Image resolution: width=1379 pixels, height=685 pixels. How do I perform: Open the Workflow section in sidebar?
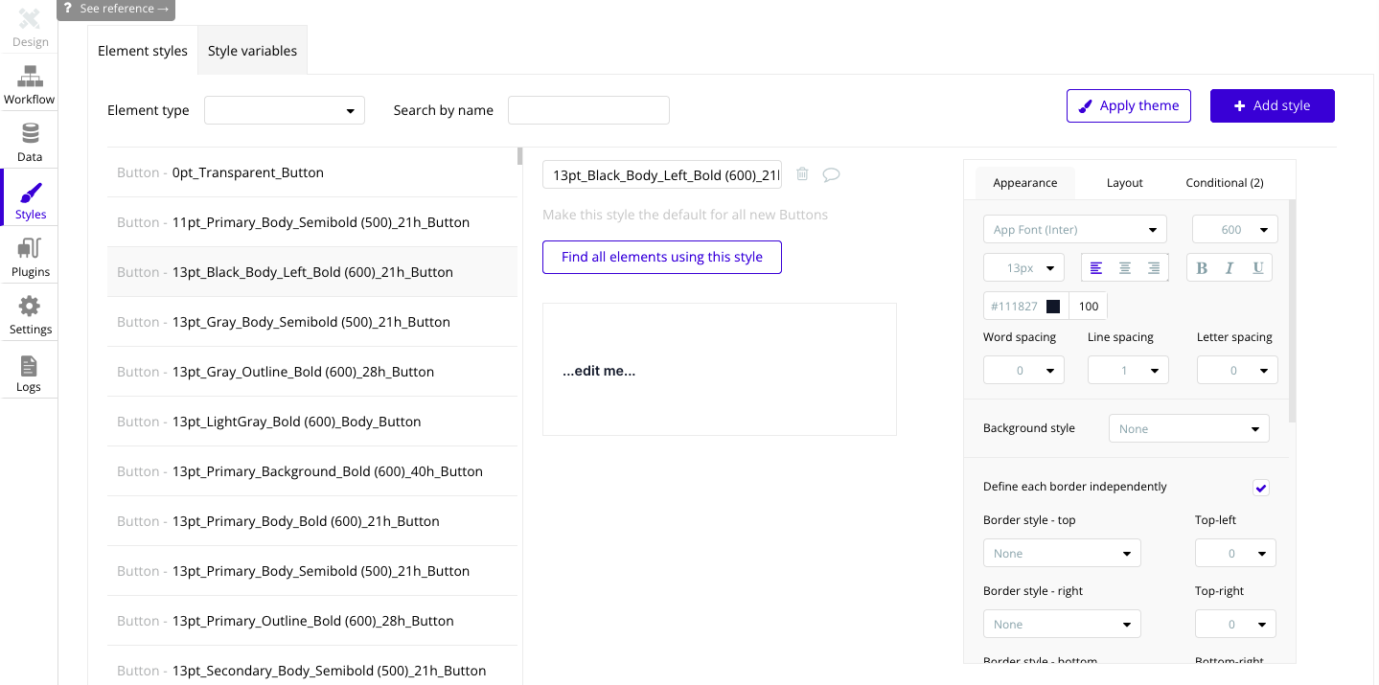tap(29, 84)
